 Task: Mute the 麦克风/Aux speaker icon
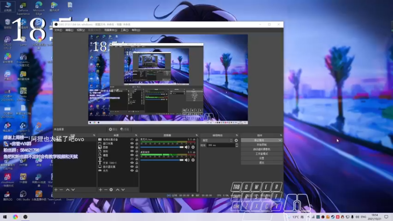[x=187, y=147]
